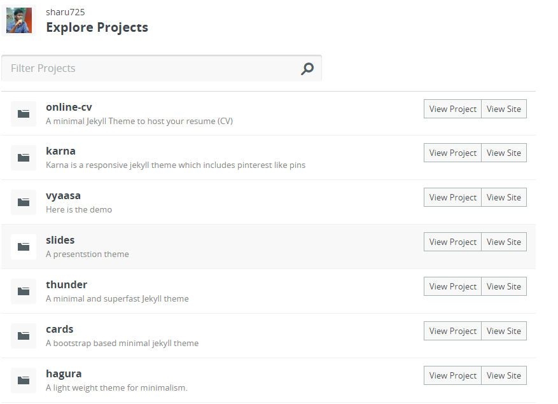Open the online-cv project title link

pyautogui.click(x=69, y=107)
